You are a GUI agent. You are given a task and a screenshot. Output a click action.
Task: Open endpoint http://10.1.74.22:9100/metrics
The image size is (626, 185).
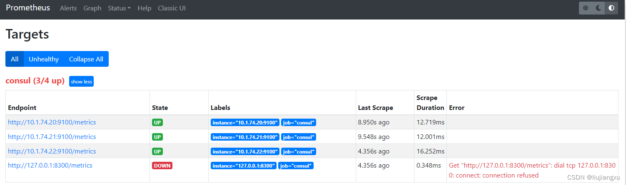[52, 151]
